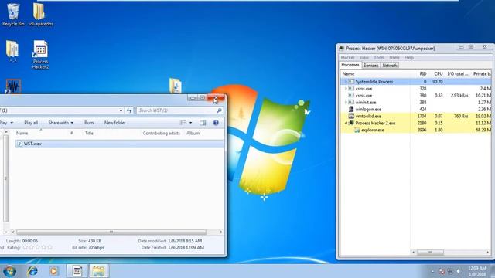Select the csrss.exe row with PID 380

coord(416,96)
